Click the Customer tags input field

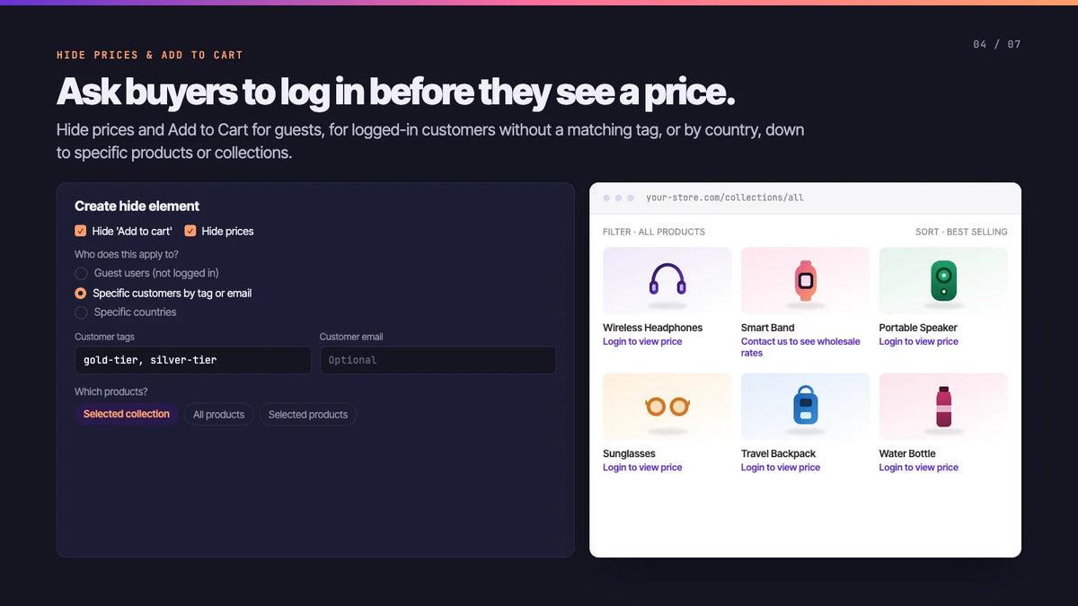point(193,360)
